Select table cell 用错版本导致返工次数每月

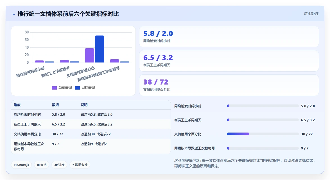(29, 146)
